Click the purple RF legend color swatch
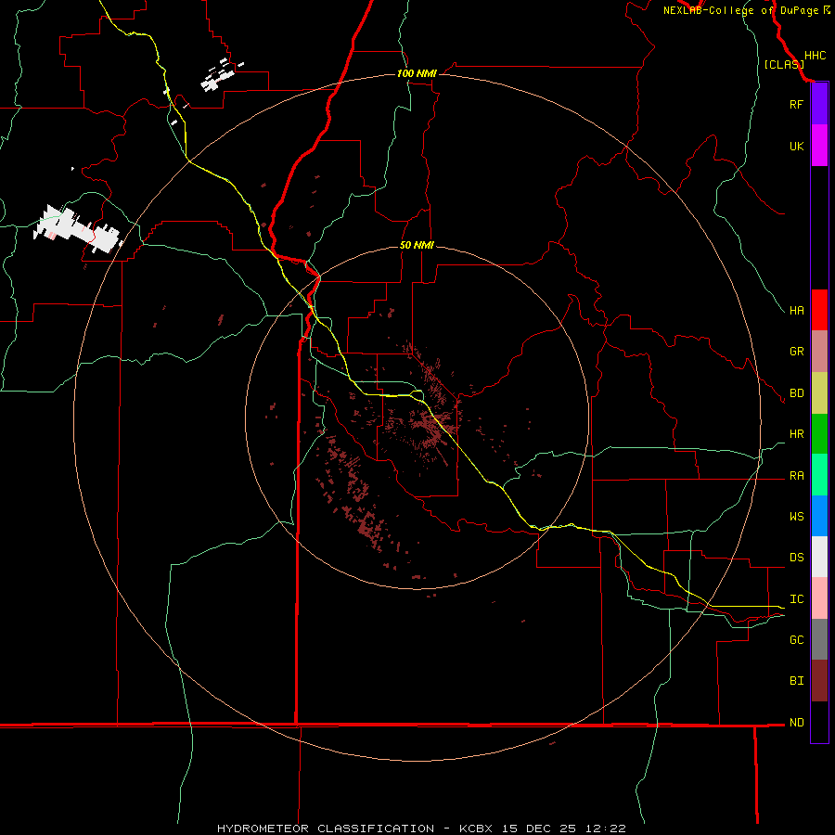 819,104
